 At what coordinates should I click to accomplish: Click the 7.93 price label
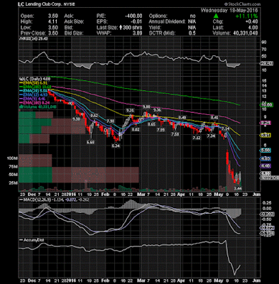click(111, 121)
